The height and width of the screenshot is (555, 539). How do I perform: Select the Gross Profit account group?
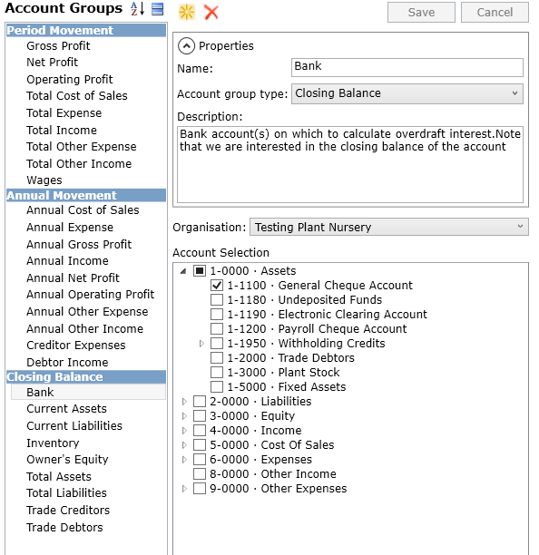[x=58, y=46]
